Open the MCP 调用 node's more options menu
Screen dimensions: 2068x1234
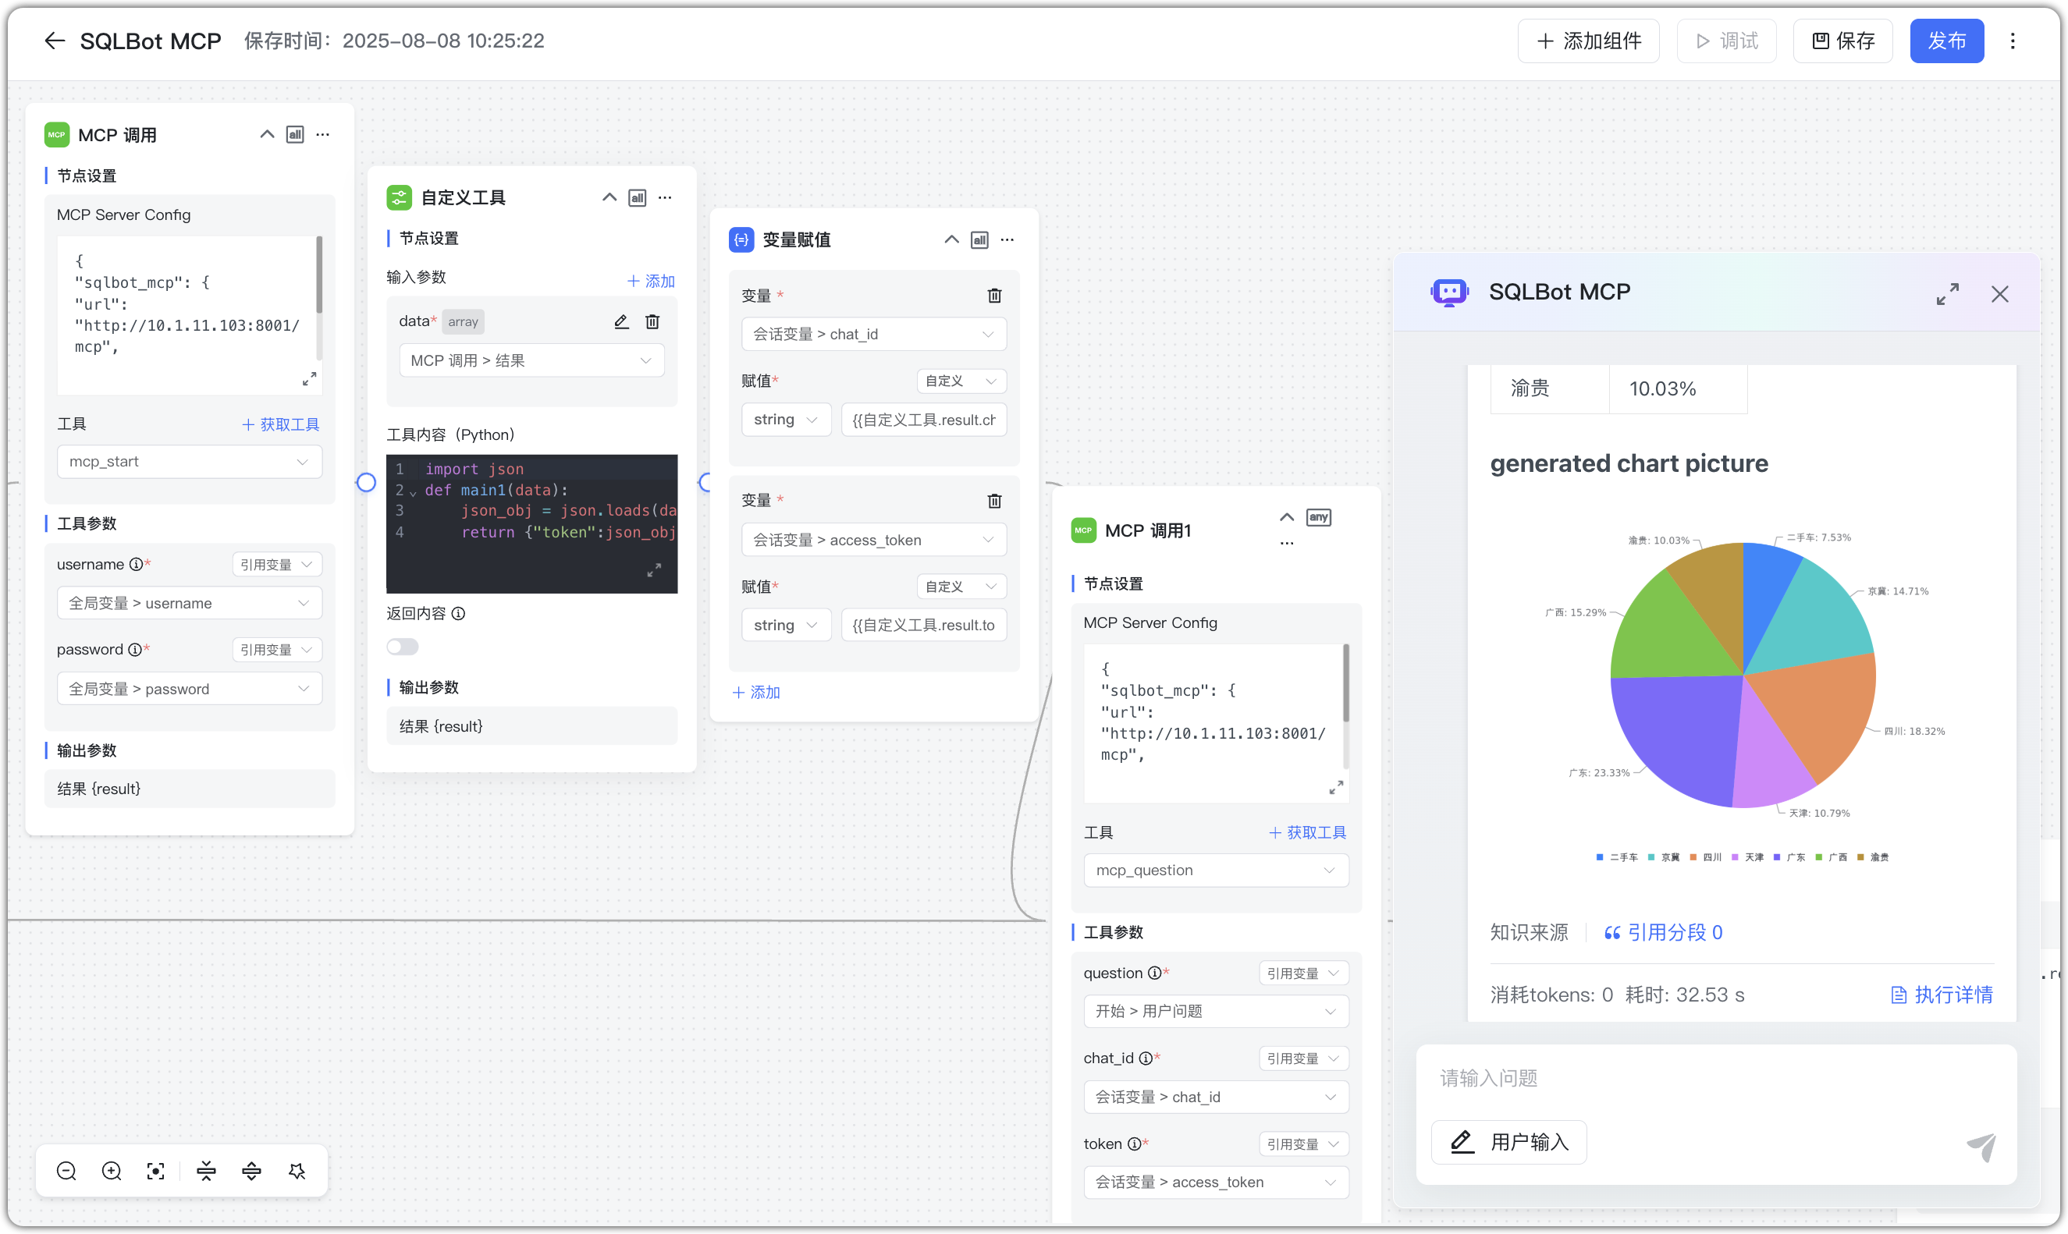[x=323, y=134]
